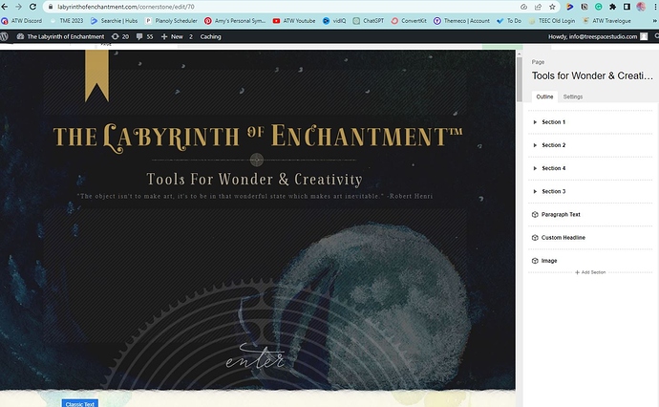Open the 20 updates item in admin bar
Viewport: 659px width, 407px height.
click(x=120, y=36)
